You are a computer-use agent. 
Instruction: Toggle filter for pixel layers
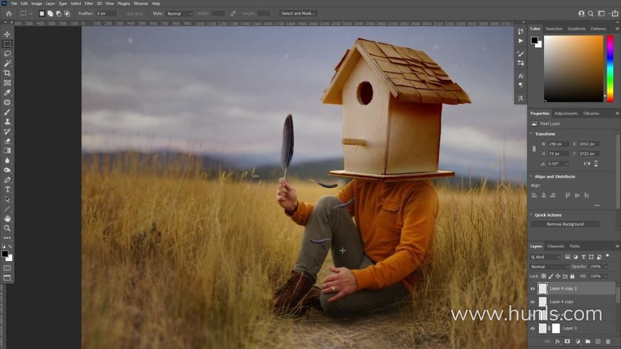coord(567,257)
